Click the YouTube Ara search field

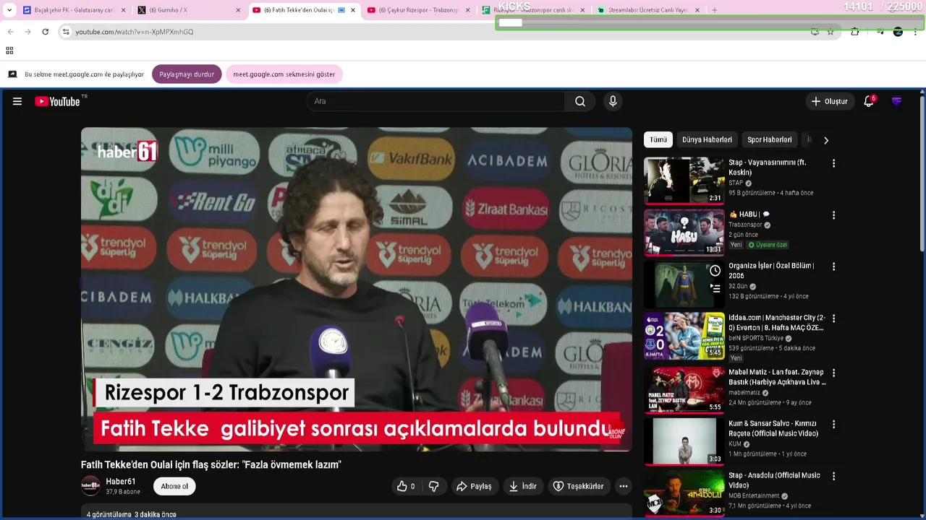[436, 102]
